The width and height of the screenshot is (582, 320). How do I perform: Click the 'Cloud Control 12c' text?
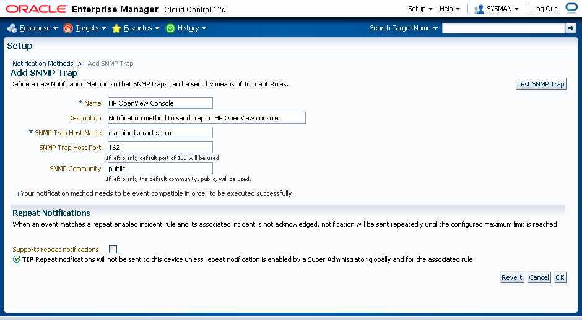[194, 10]
